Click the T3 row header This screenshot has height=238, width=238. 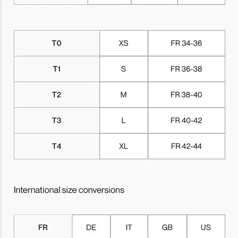click(x=57, y=121)
